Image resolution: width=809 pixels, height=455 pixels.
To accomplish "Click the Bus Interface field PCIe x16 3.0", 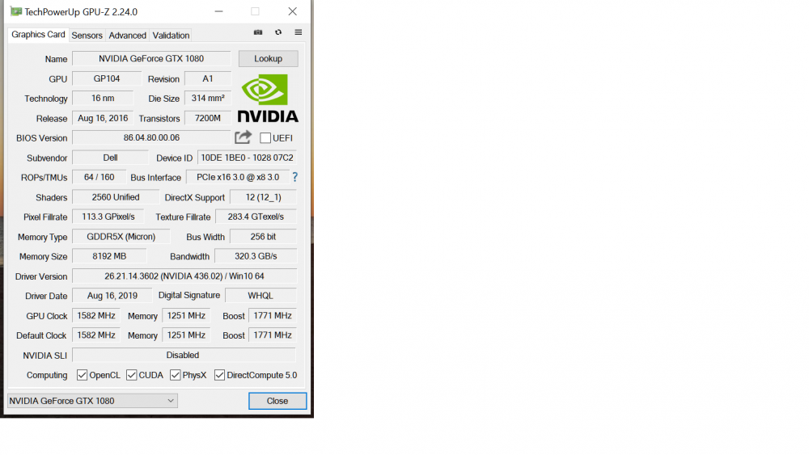I will [238, 177].
